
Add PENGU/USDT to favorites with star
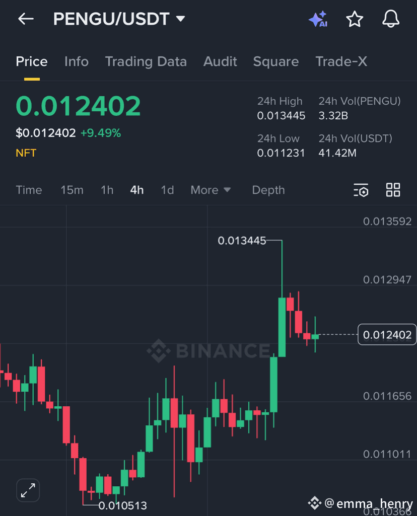tap(355, 19)
